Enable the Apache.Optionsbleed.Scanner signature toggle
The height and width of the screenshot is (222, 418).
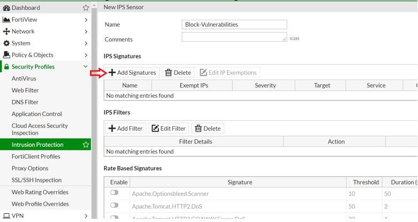pyautogui.click(x=115, y=193)
